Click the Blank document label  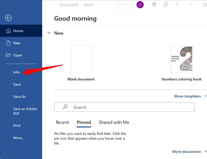coord(81,79)
